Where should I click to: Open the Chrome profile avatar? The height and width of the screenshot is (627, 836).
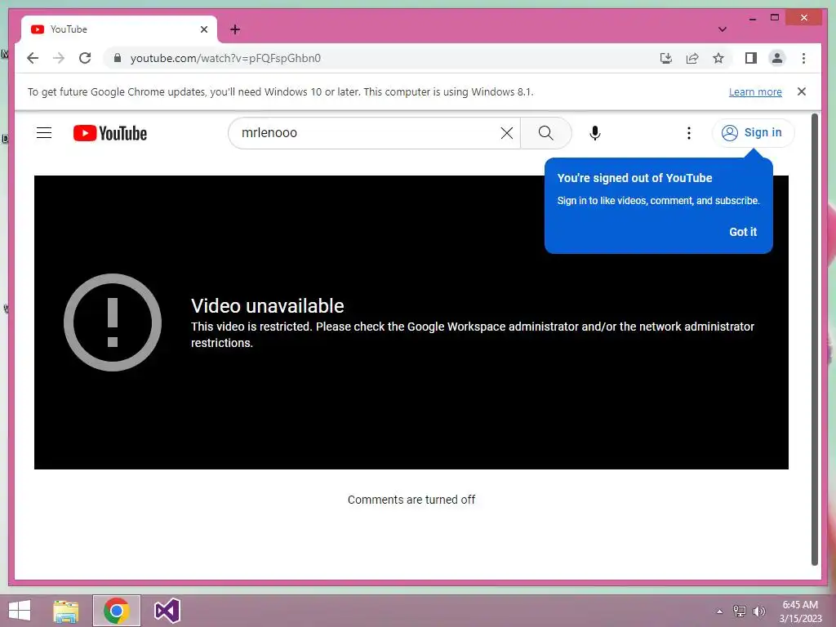click(777, 58)
